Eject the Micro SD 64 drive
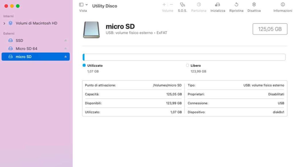 pyautogui.click(x=65, y=49)
